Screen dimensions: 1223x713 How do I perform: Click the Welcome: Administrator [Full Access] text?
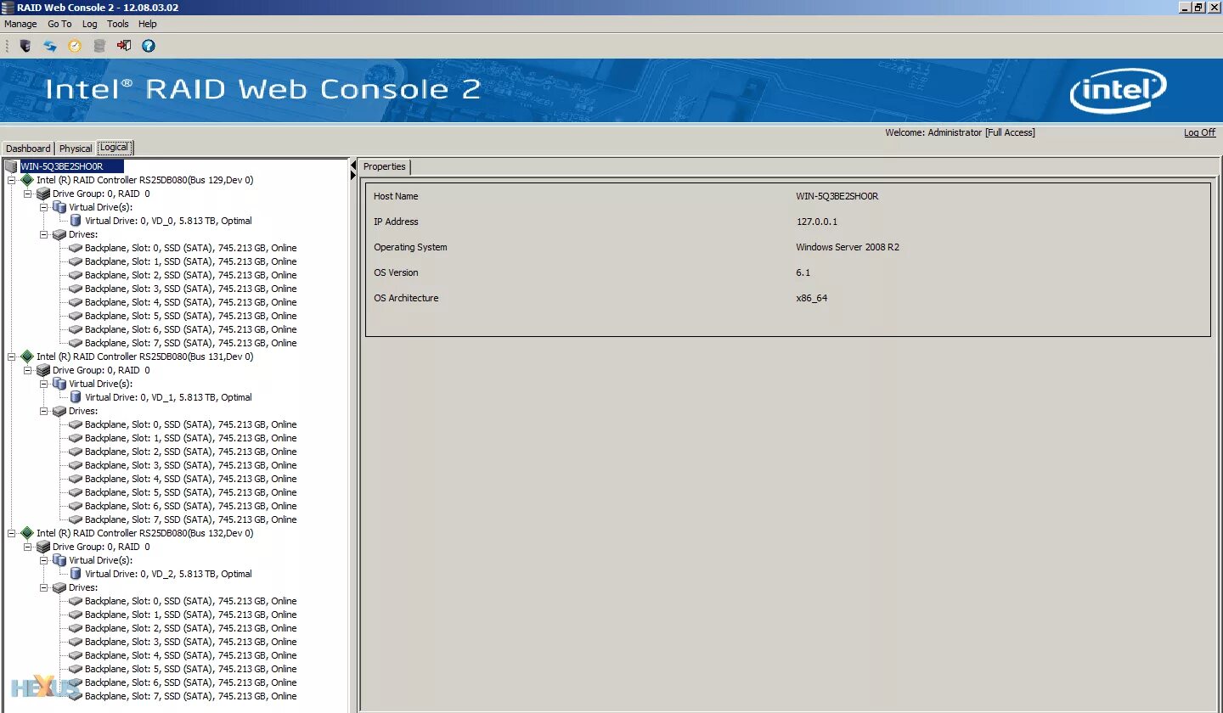(x=960, y=132)
